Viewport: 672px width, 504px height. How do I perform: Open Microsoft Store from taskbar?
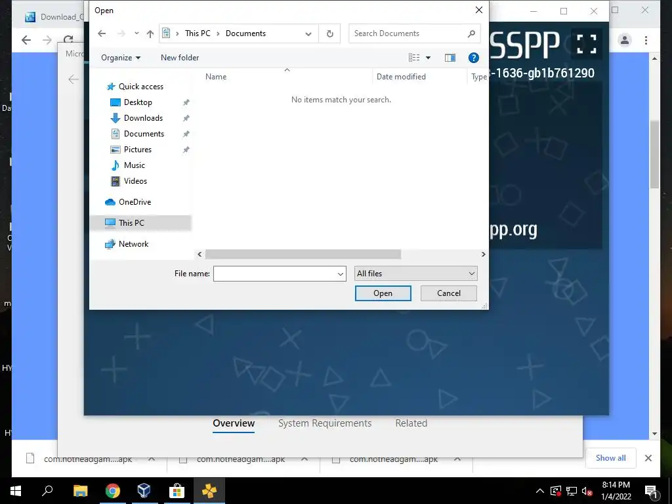177,491
